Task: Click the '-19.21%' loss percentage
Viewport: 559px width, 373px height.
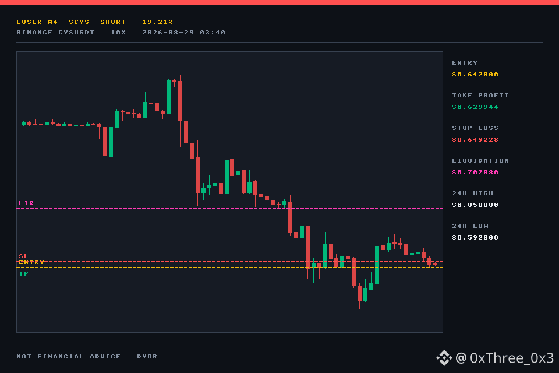Action: click(155, 22)
